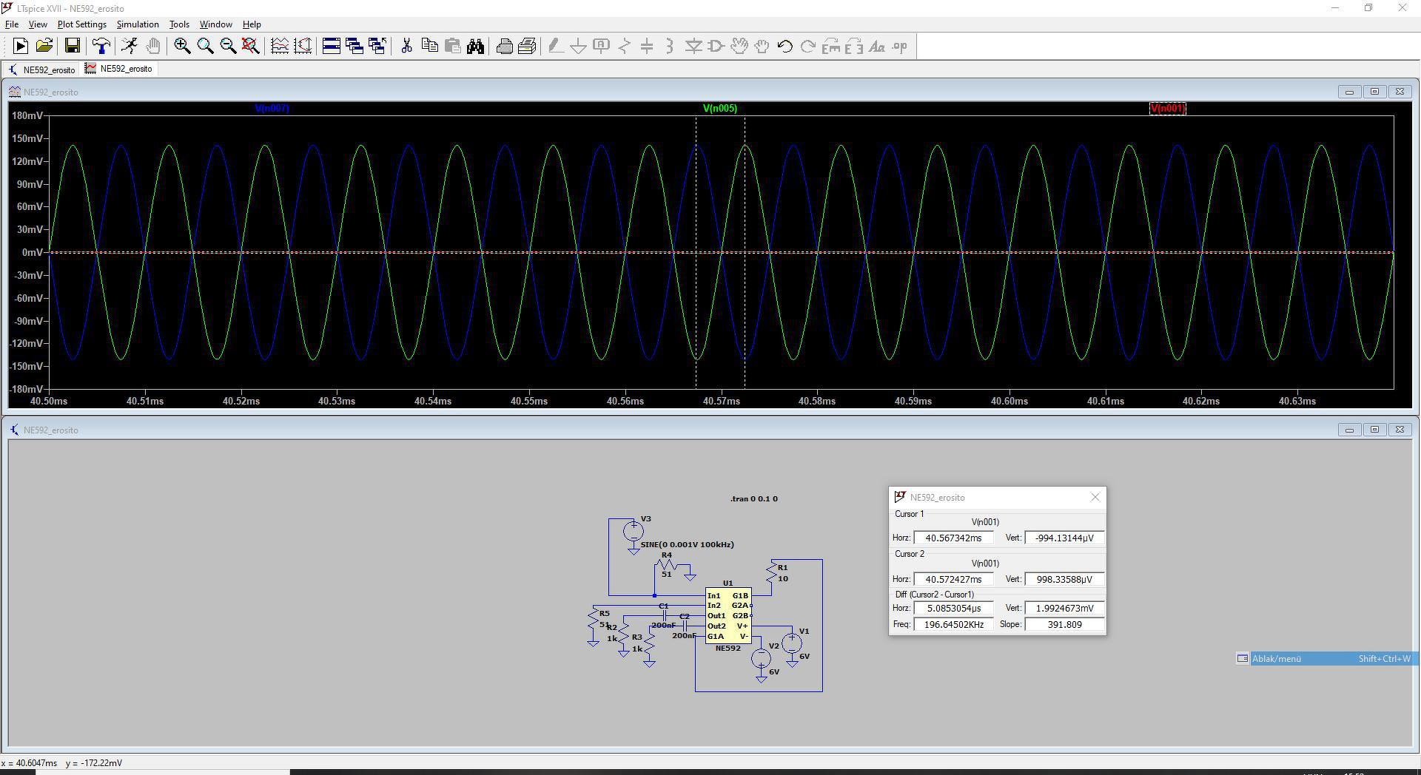The image size is (1421, 775).
Task: Click the Tile windows toolbar icon
Action: [x=331, y=47]
